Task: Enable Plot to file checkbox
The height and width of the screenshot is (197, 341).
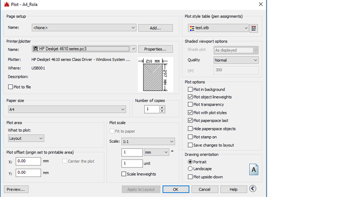Action: click(x=10, y=87)
